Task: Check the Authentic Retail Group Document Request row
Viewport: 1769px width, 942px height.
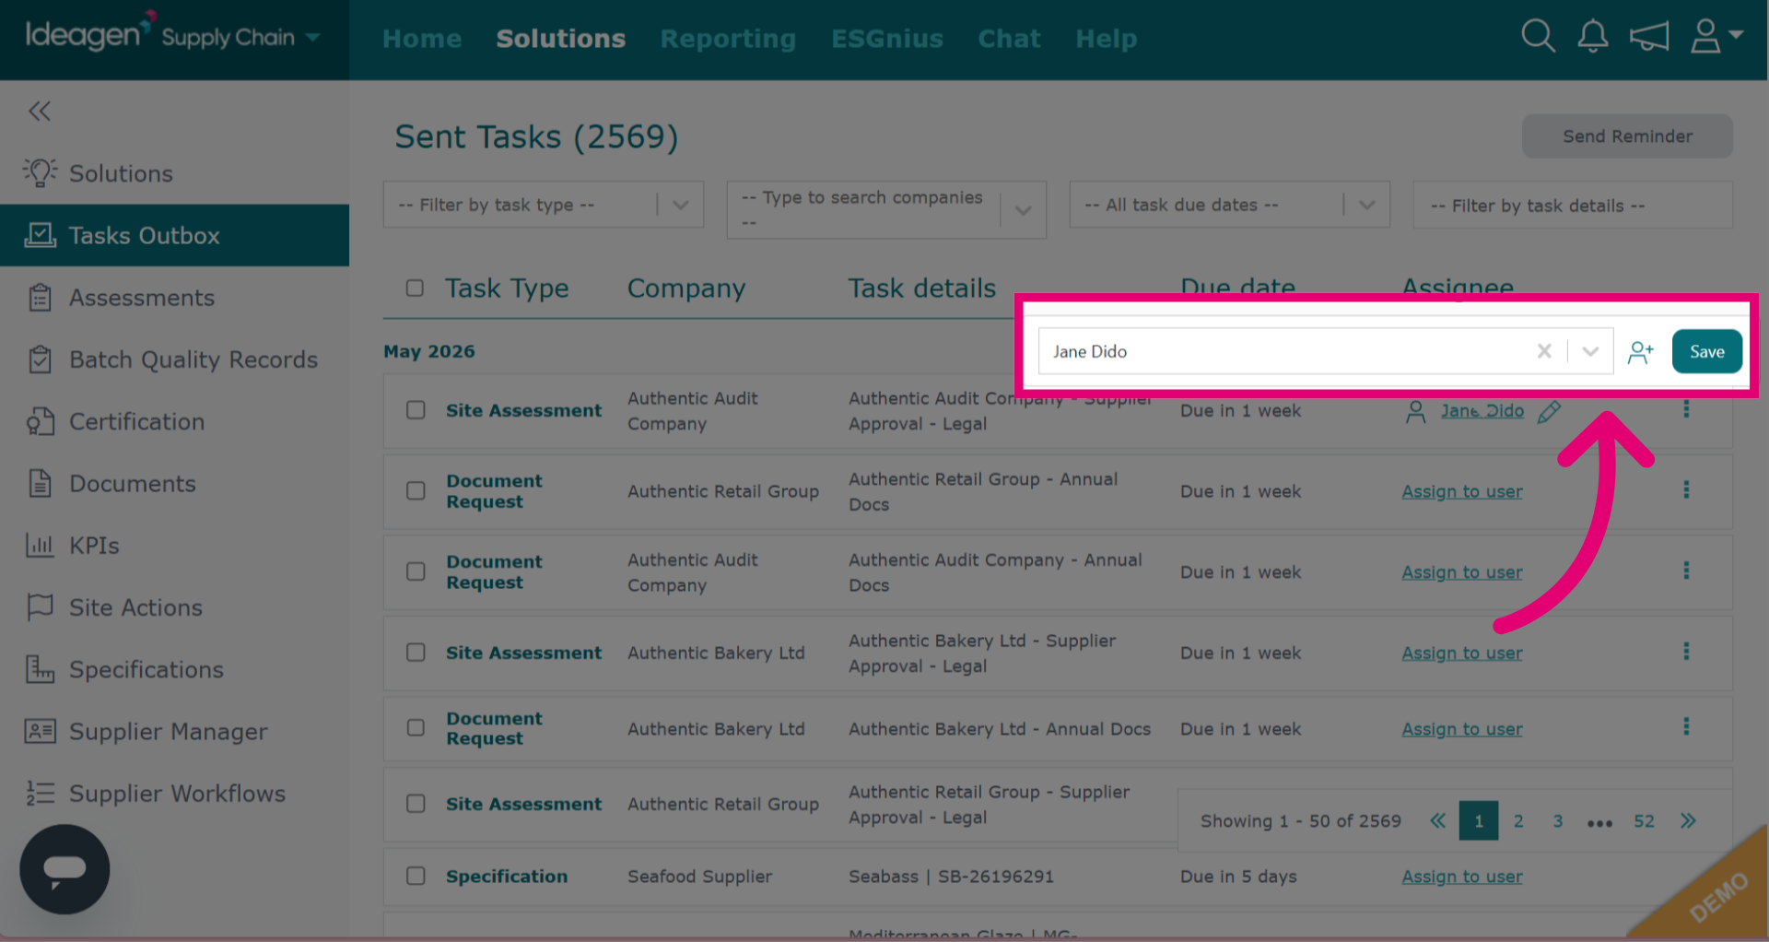Action: tap(416, 490)
